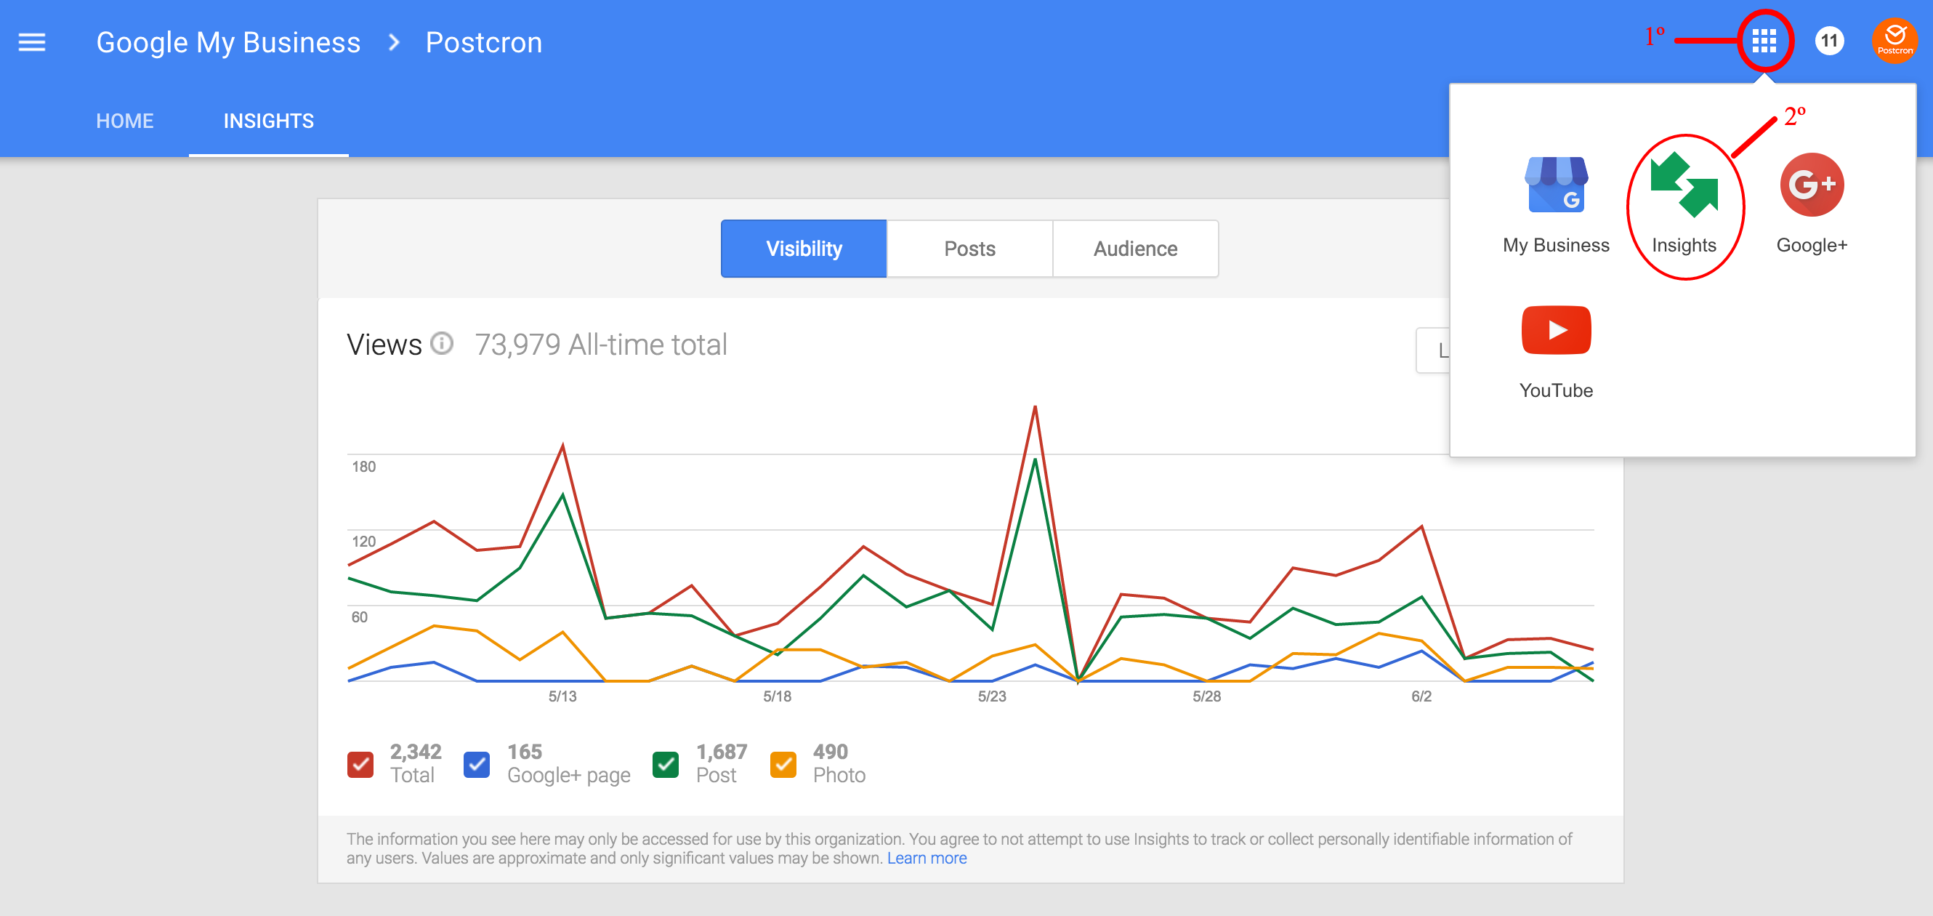Show the Audience section
The width and height of the screenshot is (1933, 916).
[x=1135, y=249]
